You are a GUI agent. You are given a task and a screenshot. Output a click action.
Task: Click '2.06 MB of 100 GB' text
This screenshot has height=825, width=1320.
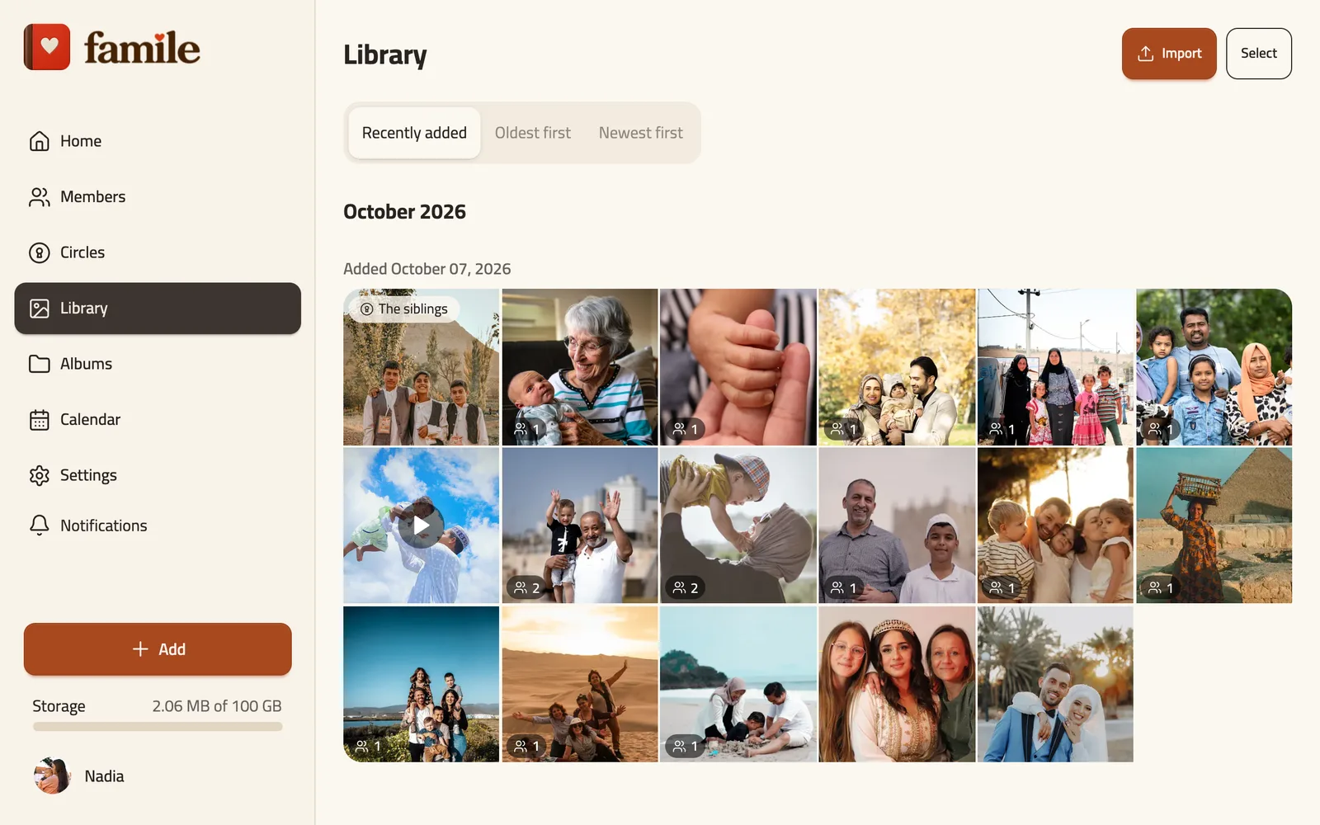[217, 706]
